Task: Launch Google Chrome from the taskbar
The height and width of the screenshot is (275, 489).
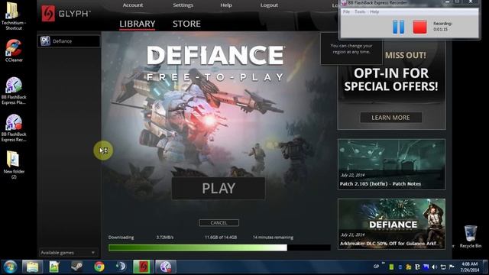Action: tap(99, 267)
